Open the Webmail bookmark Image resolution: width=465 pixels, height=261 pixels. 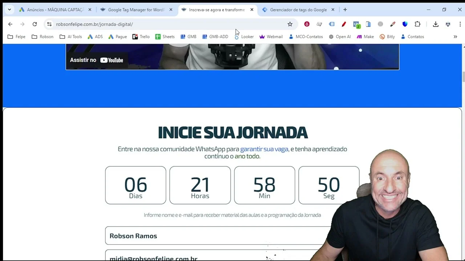click(x=271, y=37)
